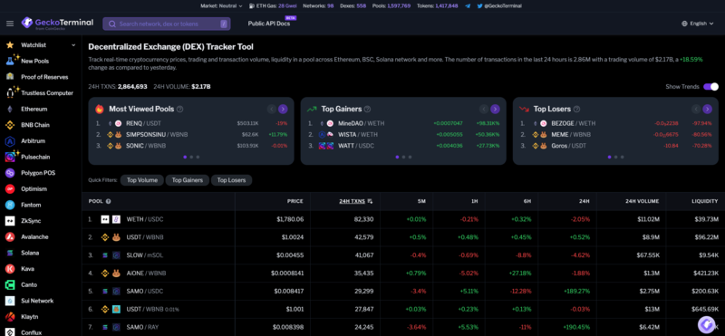Click the LIQUIDITY column header
The height and width of the screenshot is (336, 725).
coord(705,201)
